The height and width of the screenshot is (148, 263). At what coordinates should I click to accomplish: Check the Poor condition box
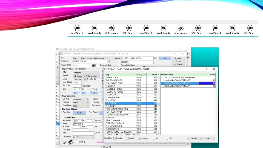coord(167,138)
